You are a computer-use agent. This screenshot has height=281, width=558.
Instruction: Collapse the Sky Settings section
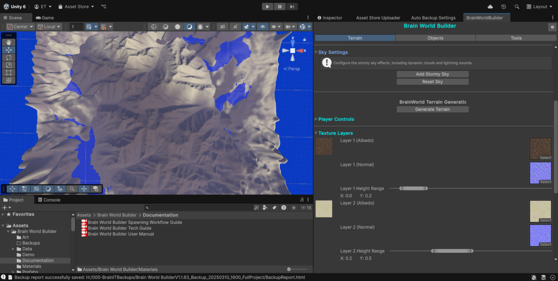click(x=316, y=52)
